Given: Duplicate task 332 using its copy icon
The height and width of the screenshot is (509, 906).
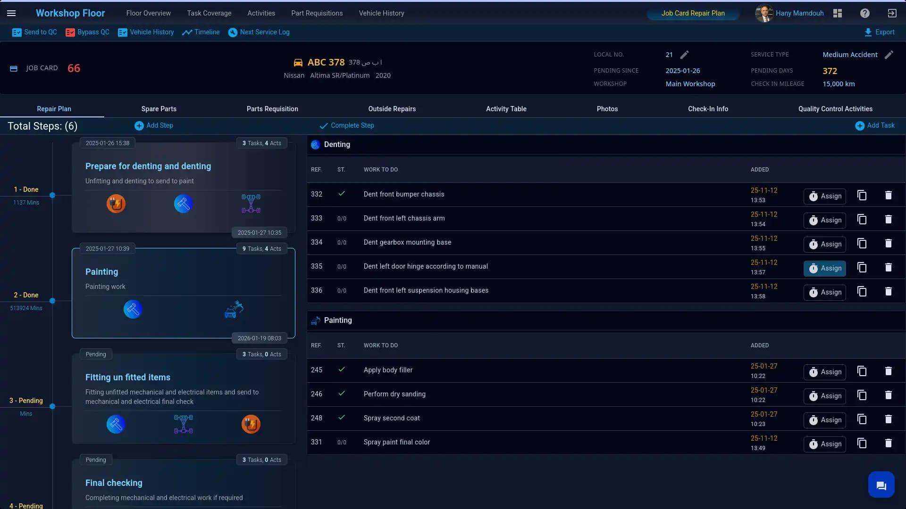Looking at the screenshot, I should coord(862,195).
